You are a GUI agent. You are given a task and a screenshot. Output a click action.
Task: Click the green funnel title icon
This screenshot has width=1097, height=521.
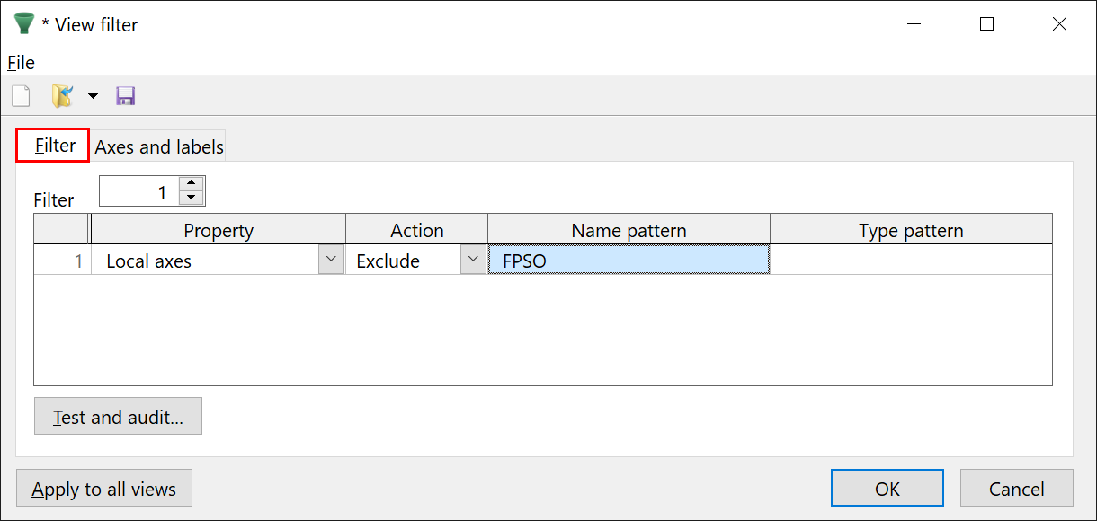click(23, 24)
